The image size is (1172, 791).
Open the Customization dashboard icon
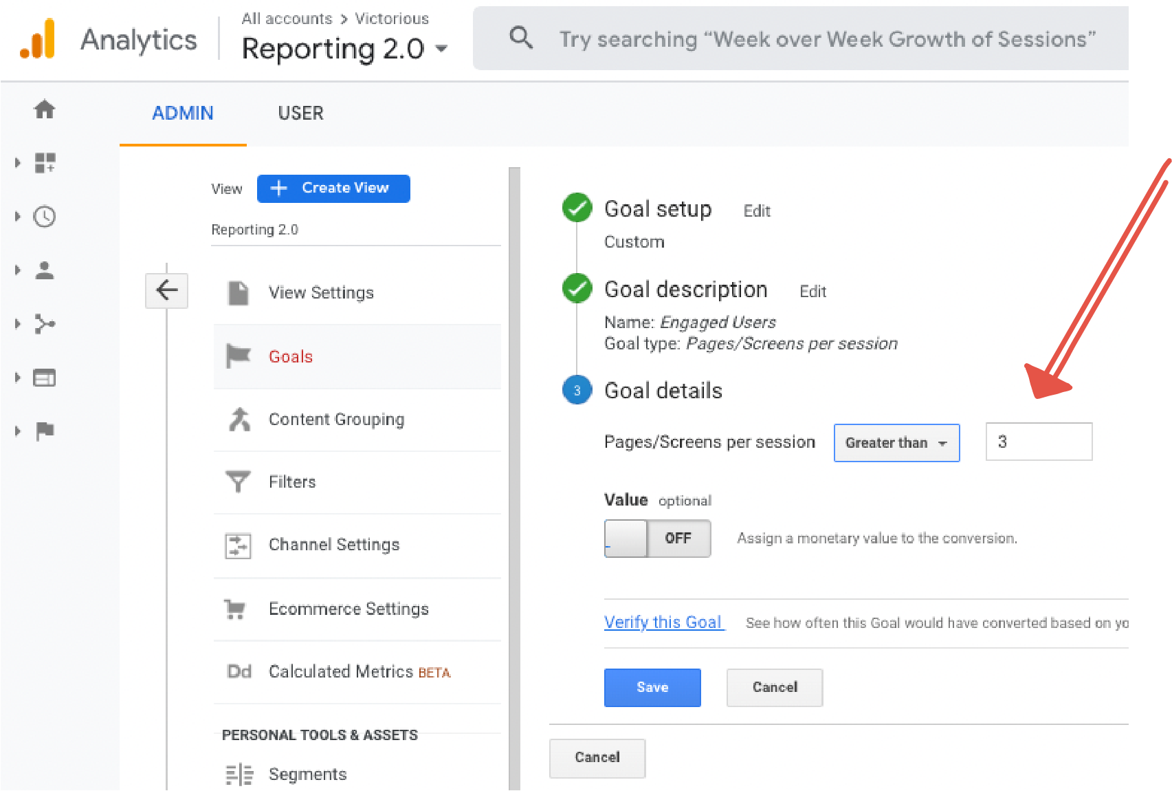click(45, 163)
